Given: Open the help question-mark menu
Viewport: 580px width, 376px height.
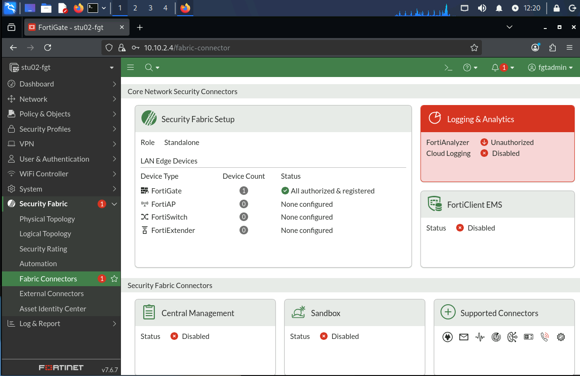Looking at the screenshot, I should pyautogui.click(x=470, y=67).
